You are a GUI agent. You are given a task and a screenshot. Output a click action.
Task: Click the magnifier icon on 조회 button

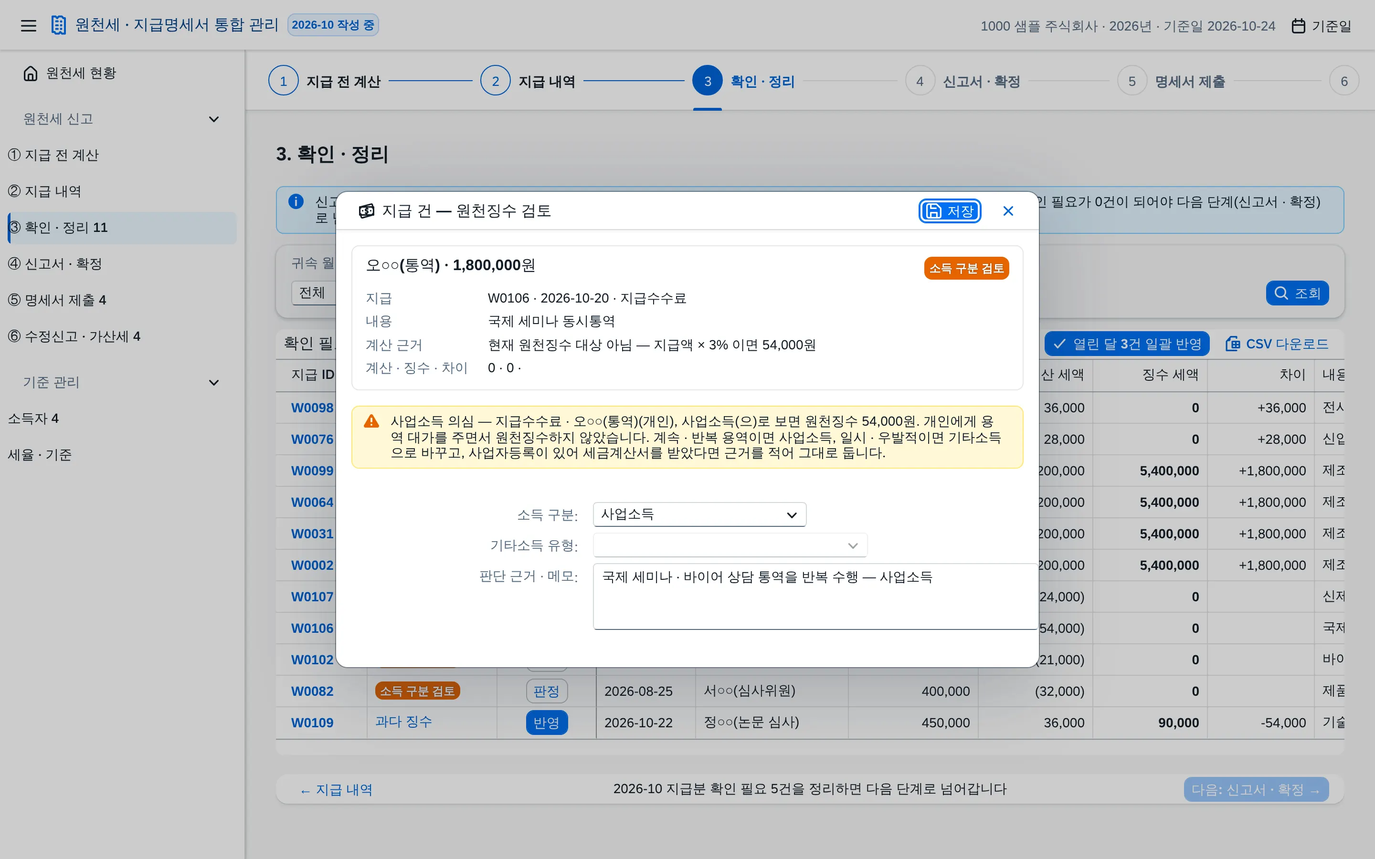coord(1281,293)
